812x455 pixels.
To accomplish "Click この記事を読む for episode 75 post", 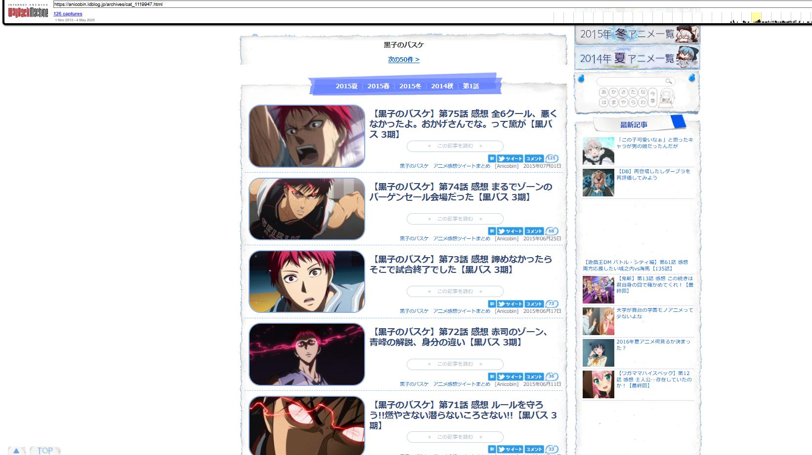I will [455, 146].
